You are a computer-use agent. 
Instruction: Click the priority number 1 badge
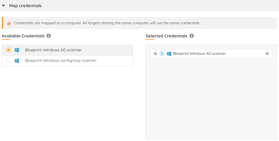pyautogui.click(x=162, y=54)
